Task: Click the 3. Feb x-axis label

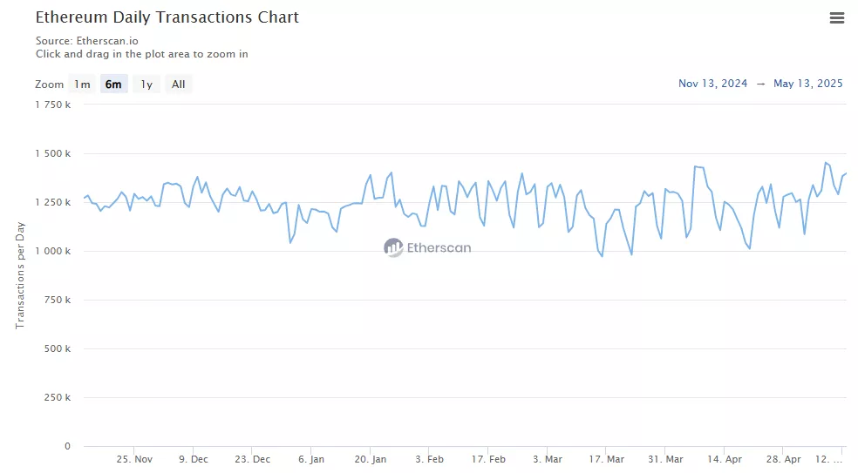Action: coord(429,459)
